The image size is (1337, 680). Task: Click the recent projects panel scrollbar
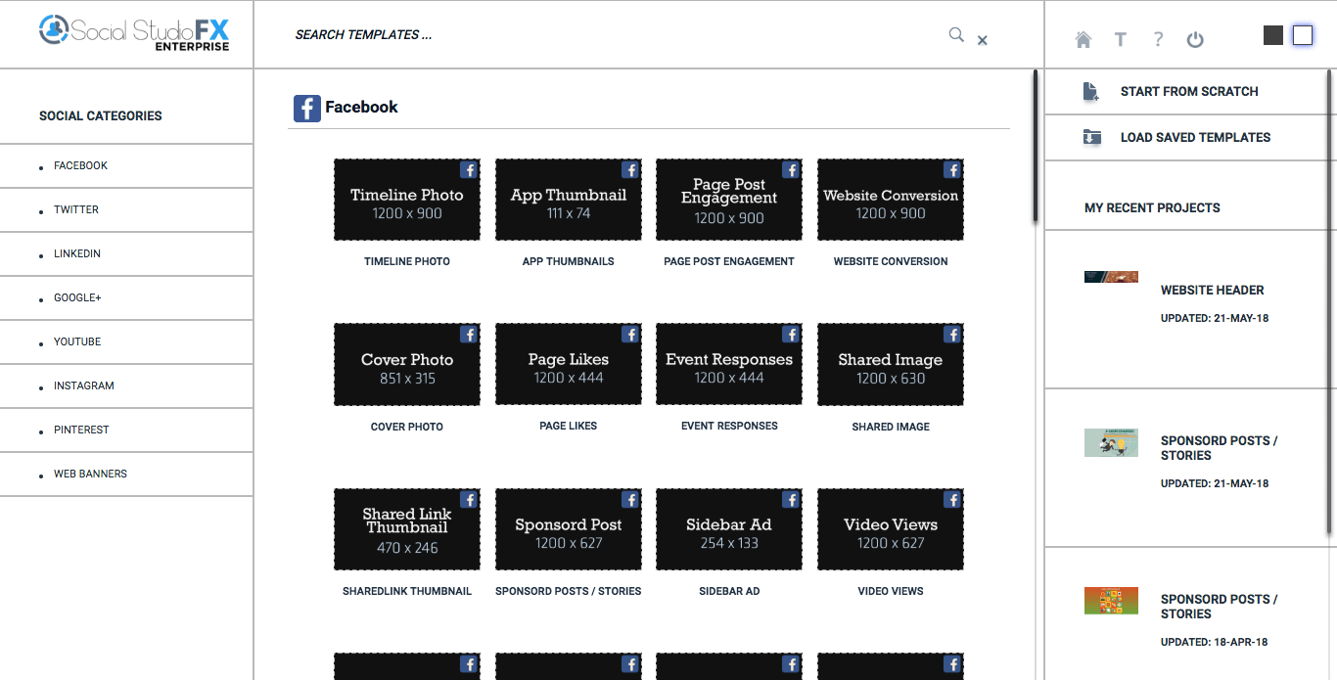(x=1330, y=303)
